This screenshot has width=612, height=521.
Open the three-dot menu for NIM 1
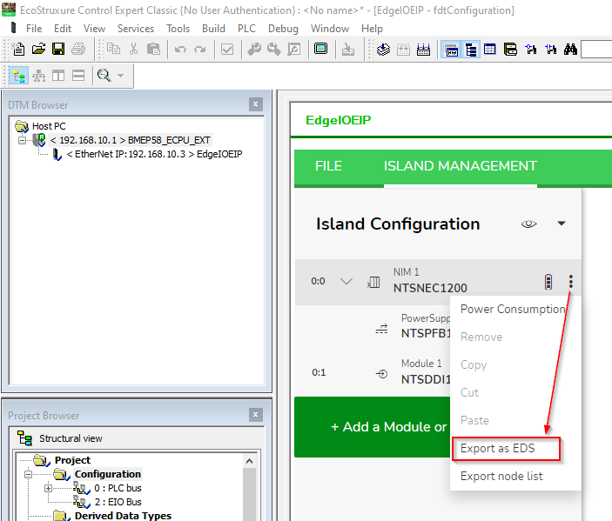tap(571, 281)
